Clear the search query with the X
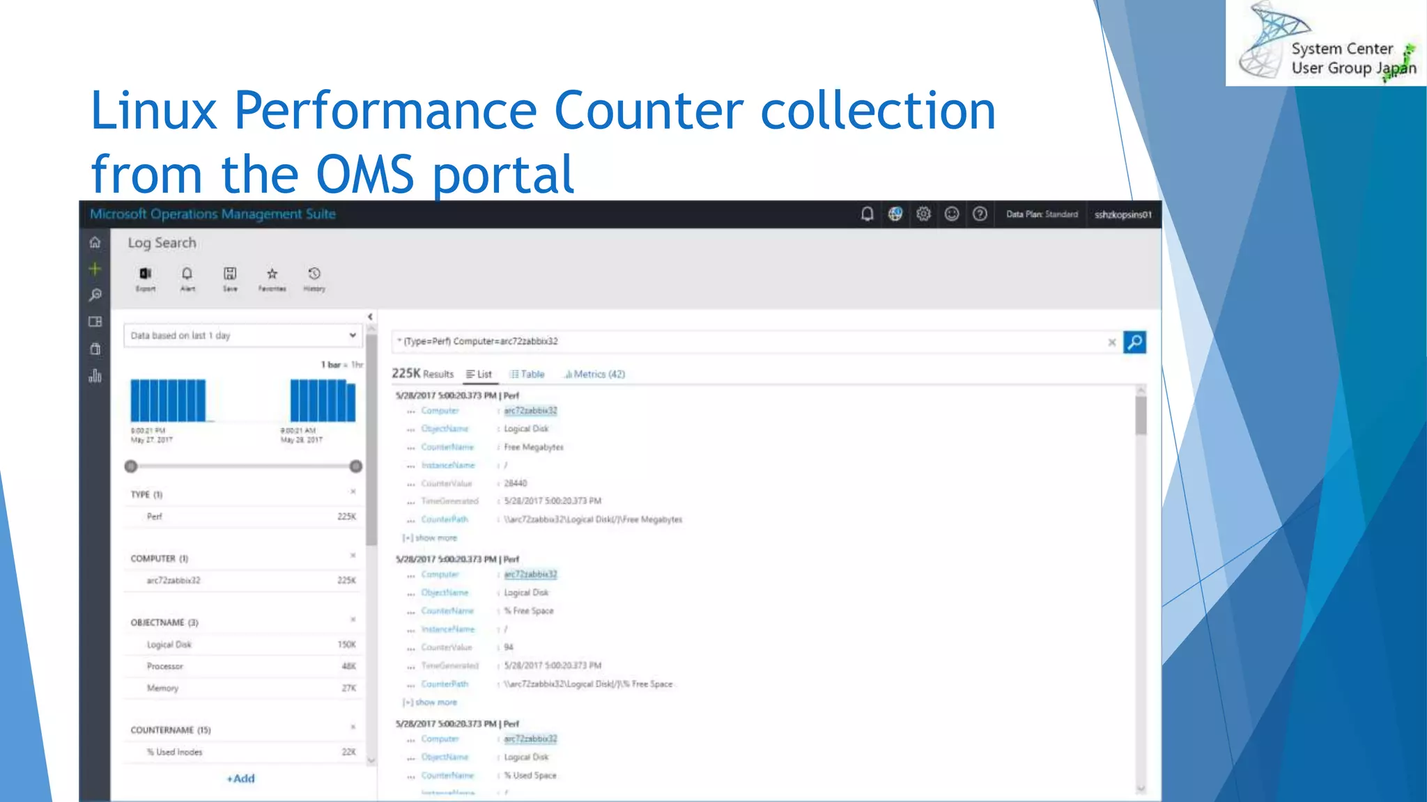This screenshot has height=802, width=1427. coord(1112,342)
